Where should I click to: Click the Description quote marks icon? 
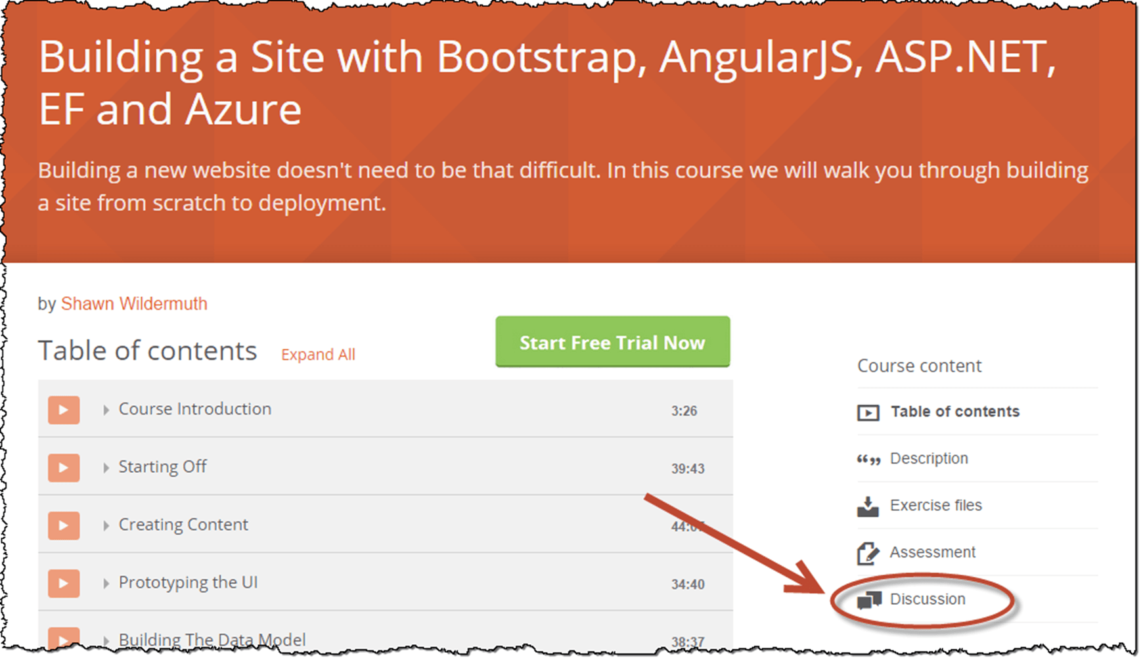tap(868, 460)
